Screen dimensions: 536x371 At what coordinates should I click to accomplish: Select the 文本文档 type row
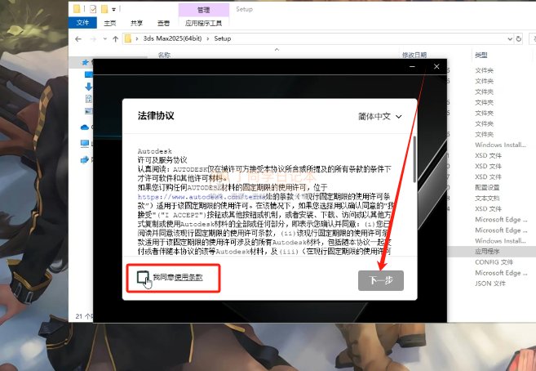pos(487,198)
